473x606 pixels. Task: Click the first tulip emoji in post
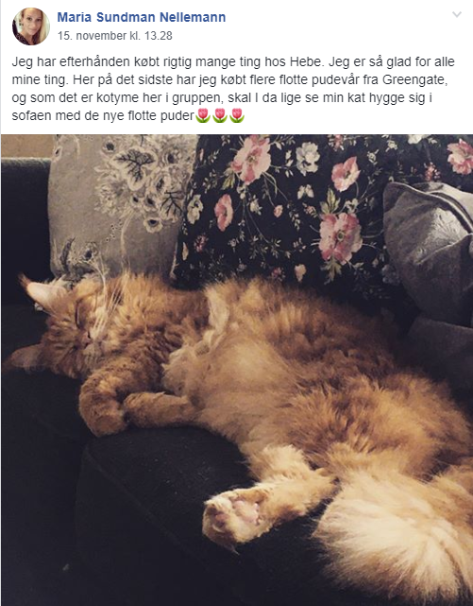pyautogui.click(x=203, y=115)
